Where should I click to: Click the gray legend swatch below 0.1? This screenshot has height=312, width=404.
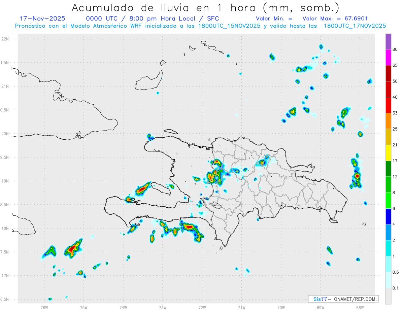(388, 296)
